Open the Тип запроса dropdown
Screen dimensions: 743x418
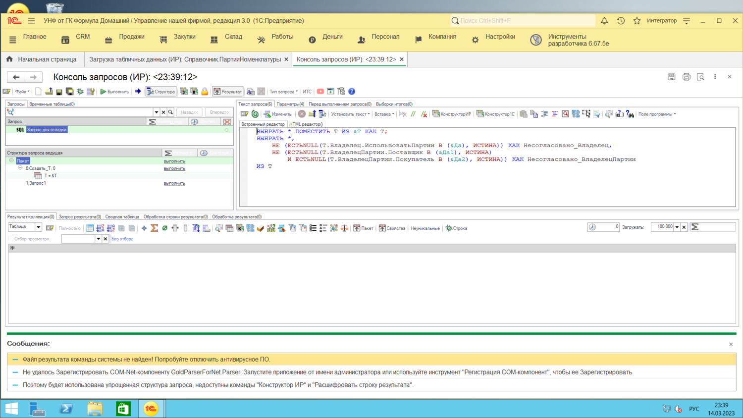click(x=283, y=92)
